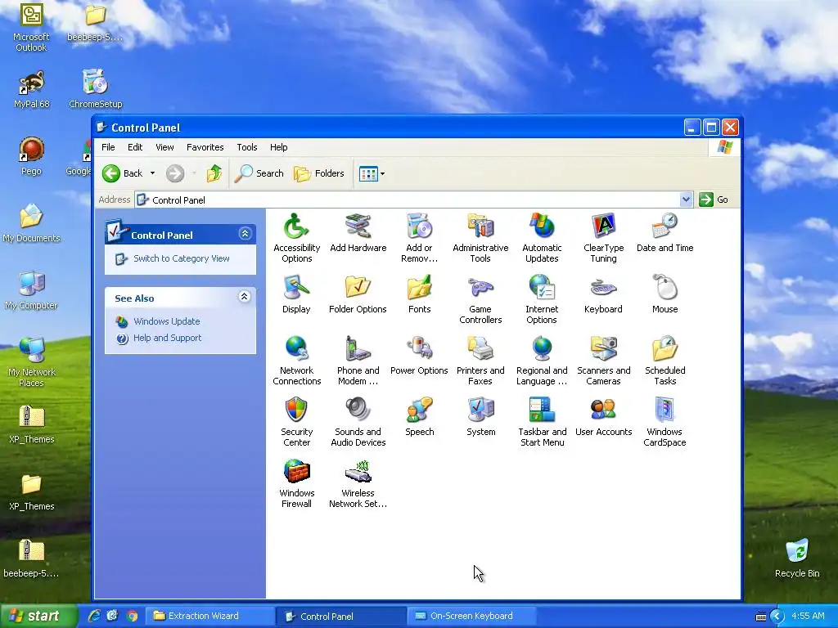Viewport: 838px width, 628px height.
Task: Select the System properties icon
Action: click(x=480, y=416)
